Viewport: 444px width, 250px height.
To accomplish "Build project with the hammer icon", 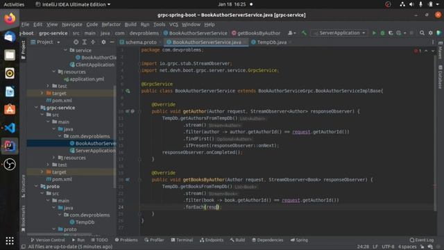I will click(304, 33).
